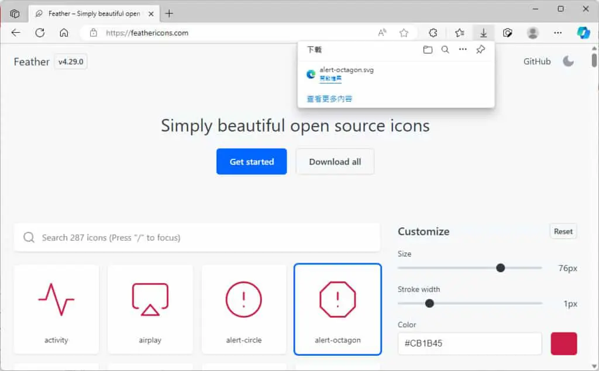The width and height of the screenshot is (599, 371).
Task: Click the Get started button
Action: [252, 161]
